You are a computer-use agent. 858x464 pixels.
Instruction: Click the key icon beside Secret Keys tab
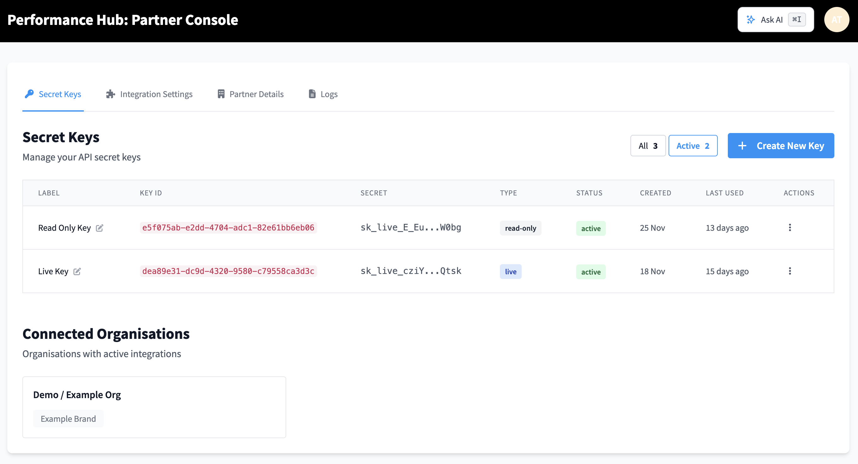pos(29,94)
